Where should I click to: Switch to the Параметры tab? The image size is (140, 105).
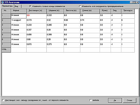point(7,6)
